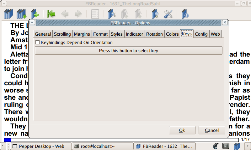Open the table of contents page icon
251x150 pixels.
[x=95, y=14]
